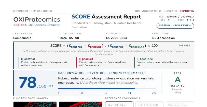Click the CONFIDENTIAL label in header
The image size is (207, 107).
pyautogui.click(x=187, y=11)
